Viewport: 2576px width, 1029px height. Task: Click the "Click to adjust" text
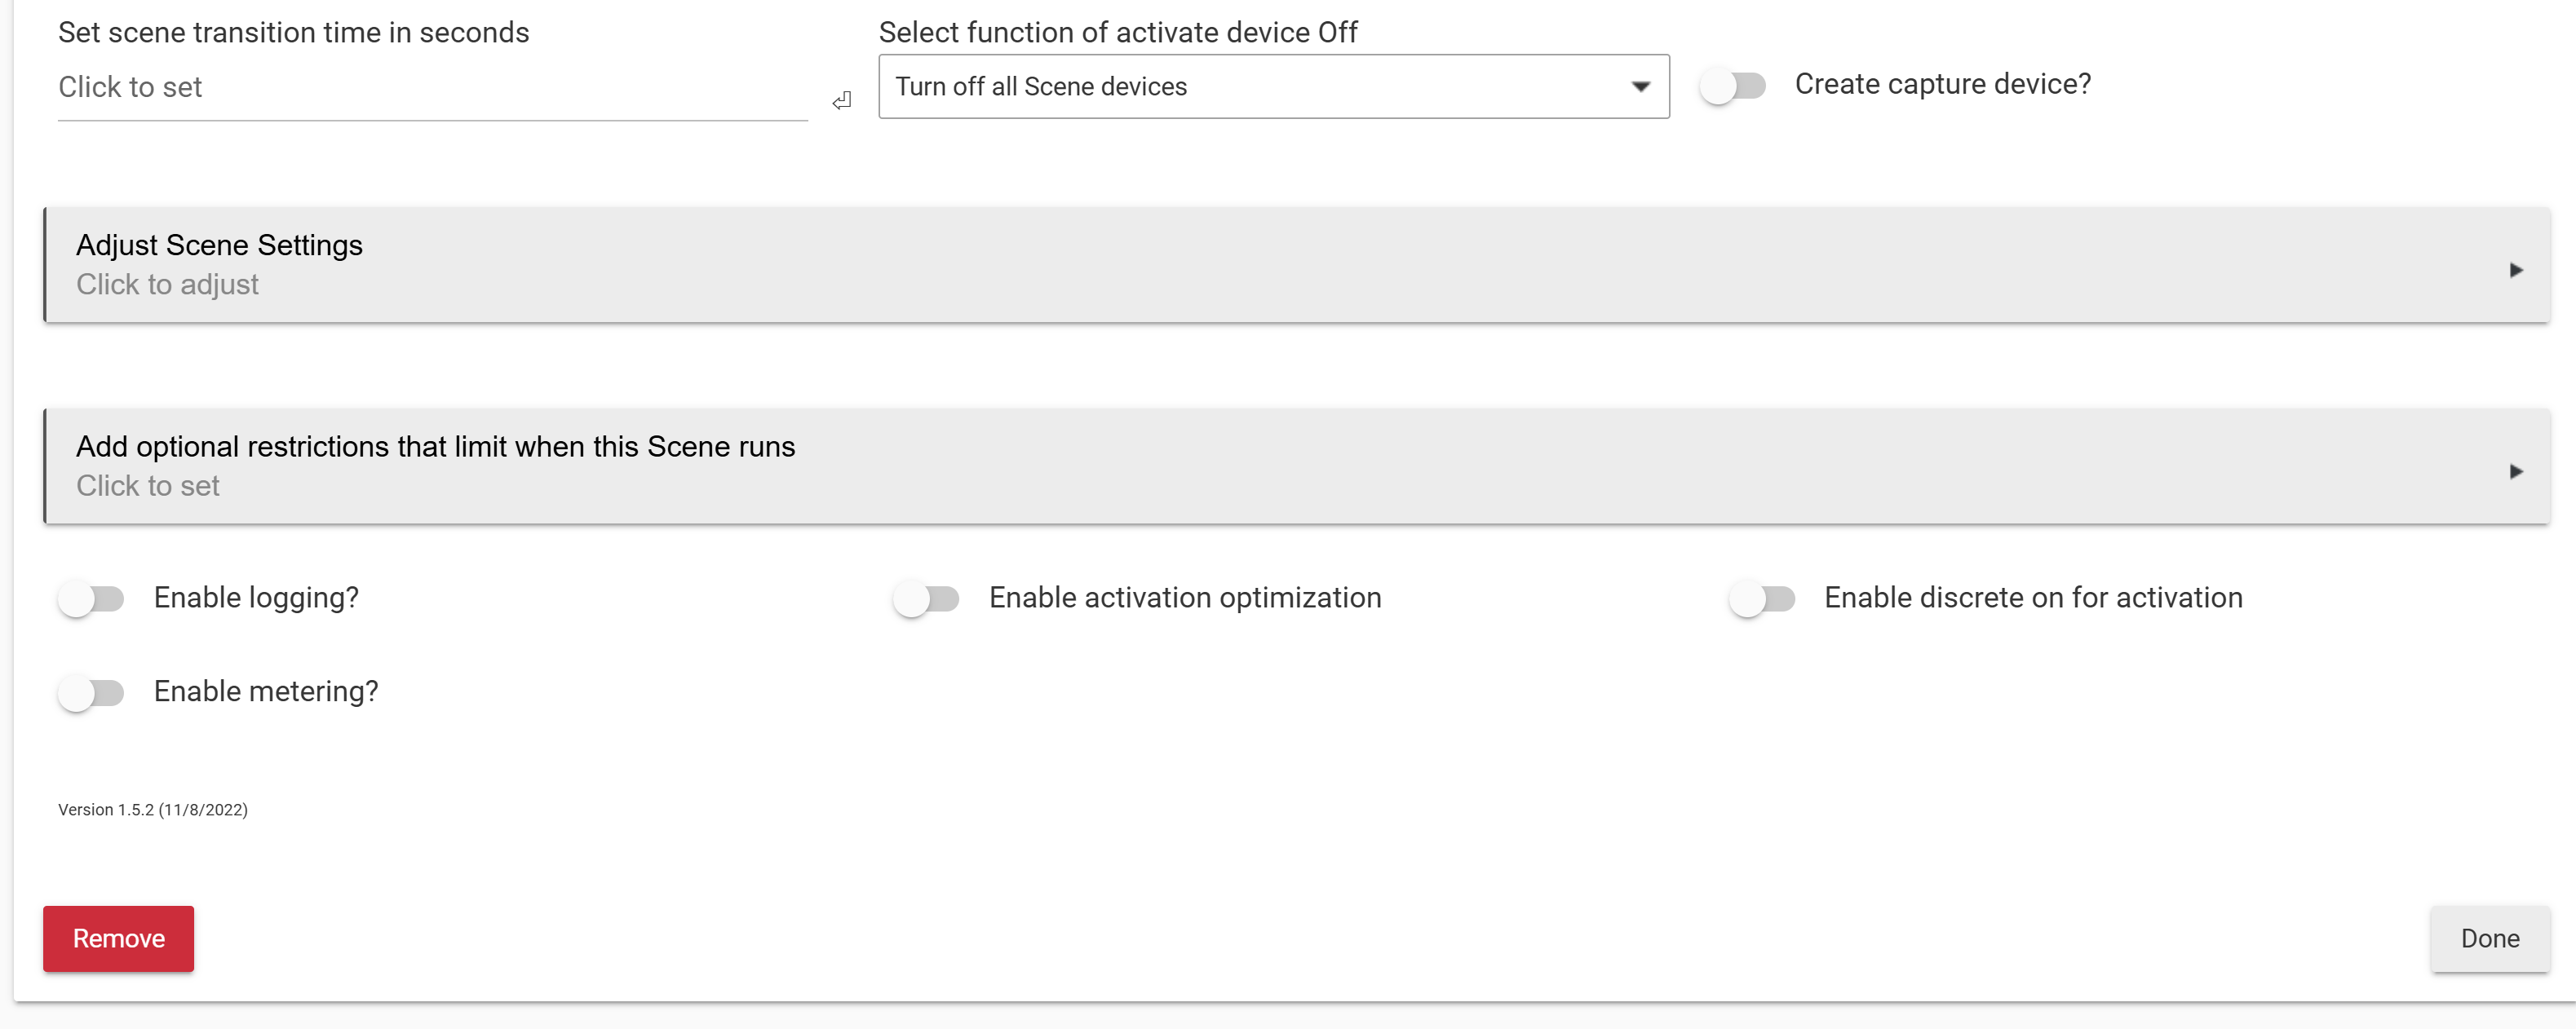pos(167,285)
